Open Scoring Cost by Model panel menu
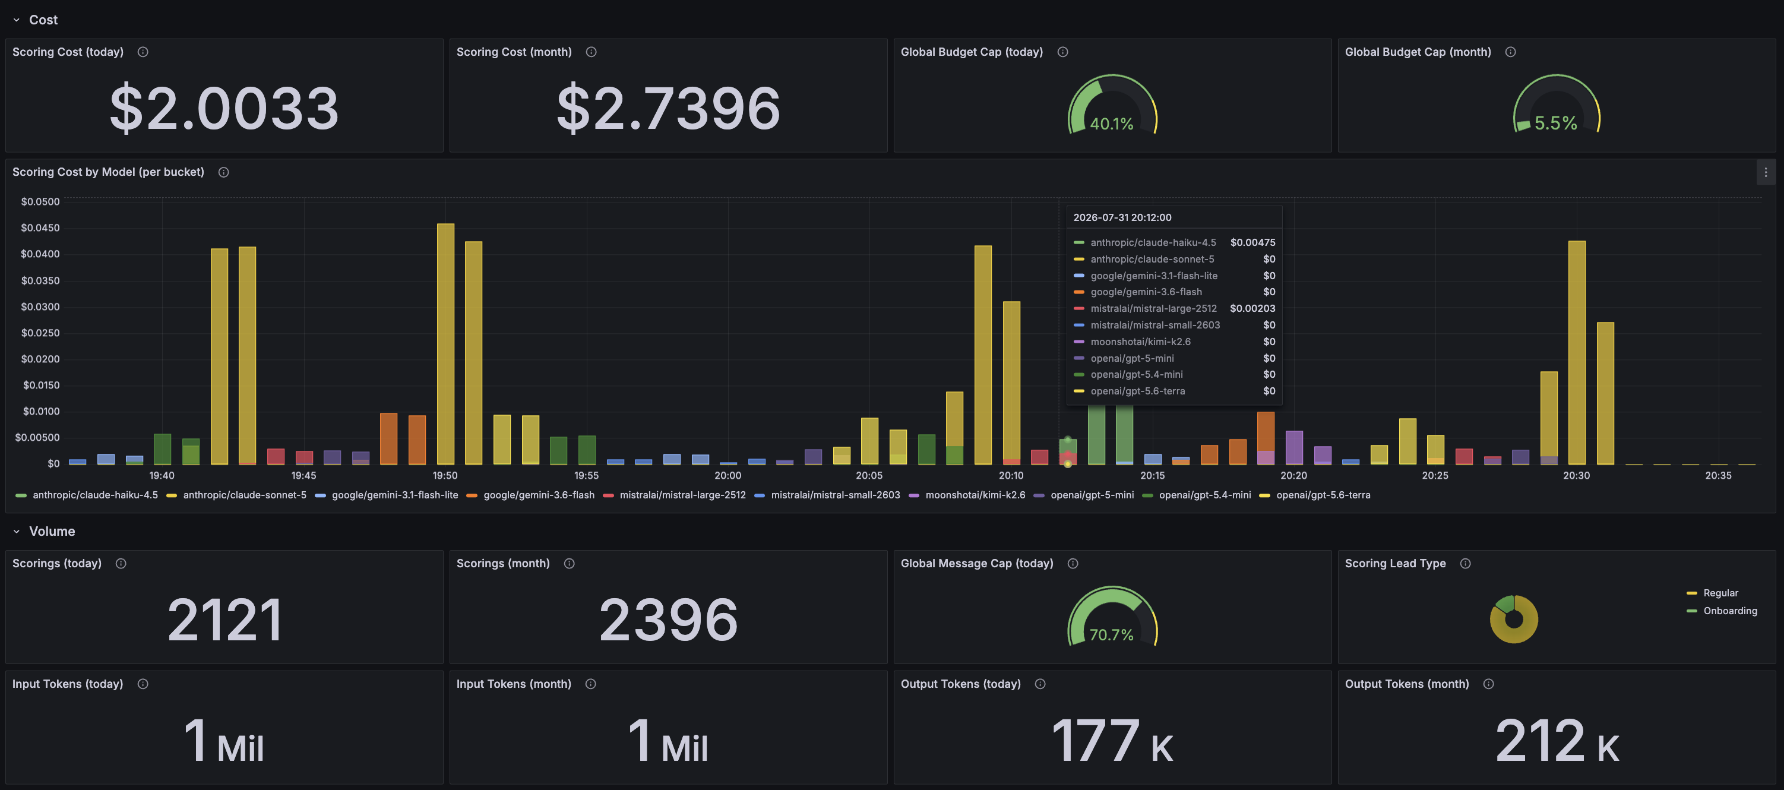This screenshot has height=790, width=1784. [1766, 172]
